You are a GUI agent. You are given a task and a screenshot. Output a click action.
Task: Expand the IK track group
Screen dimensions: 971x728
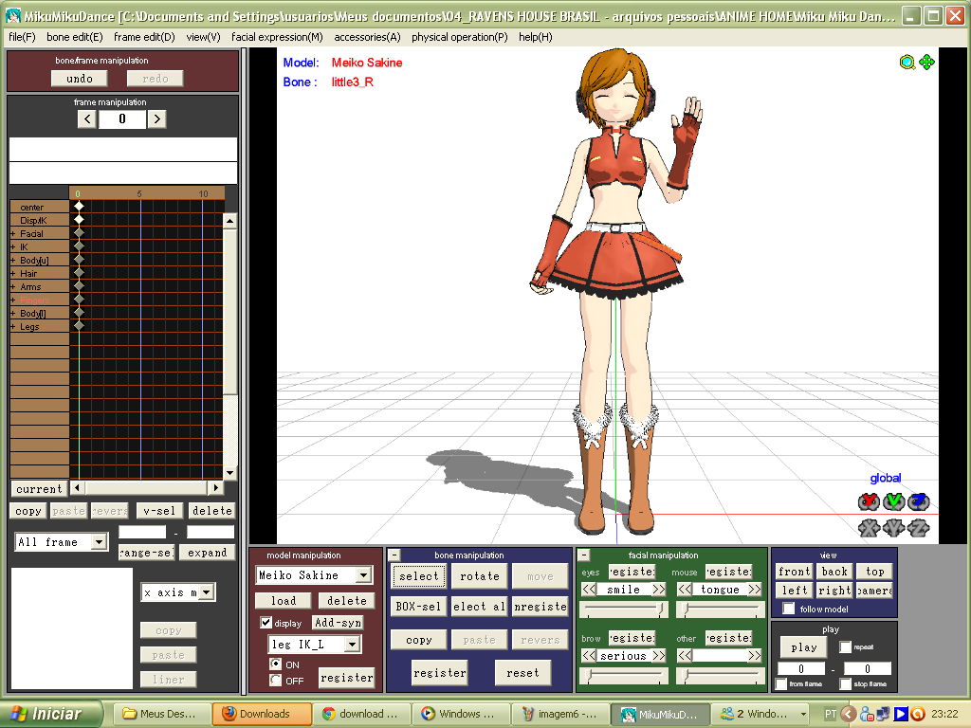pyautogui.click(x=13, y=247)
